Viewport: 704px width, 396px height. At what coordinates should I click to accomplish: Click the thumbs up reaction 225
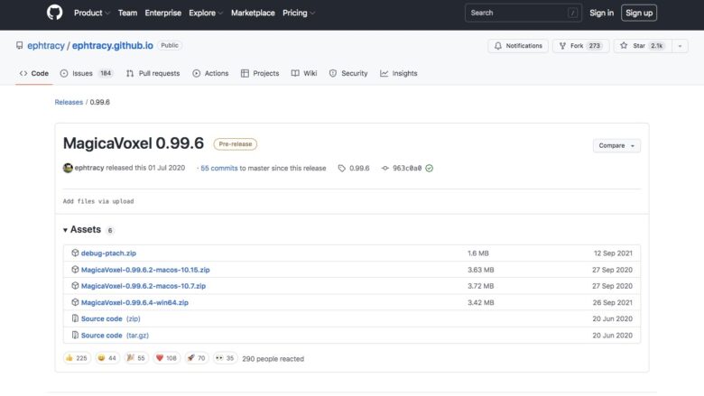[x=77, y=358]
